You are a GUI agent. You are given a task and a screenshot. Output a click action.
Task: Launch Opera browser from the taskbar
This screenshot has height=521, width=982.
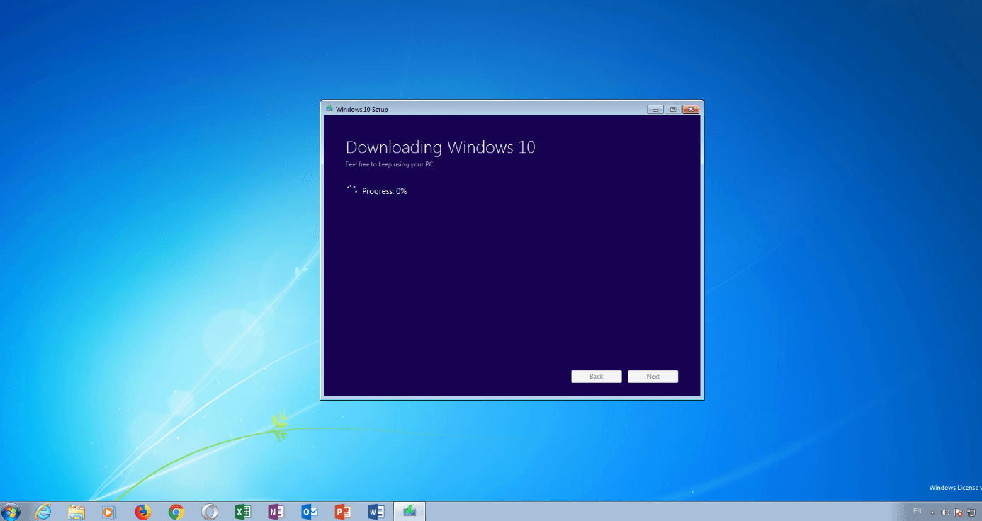tap(209, 511)
